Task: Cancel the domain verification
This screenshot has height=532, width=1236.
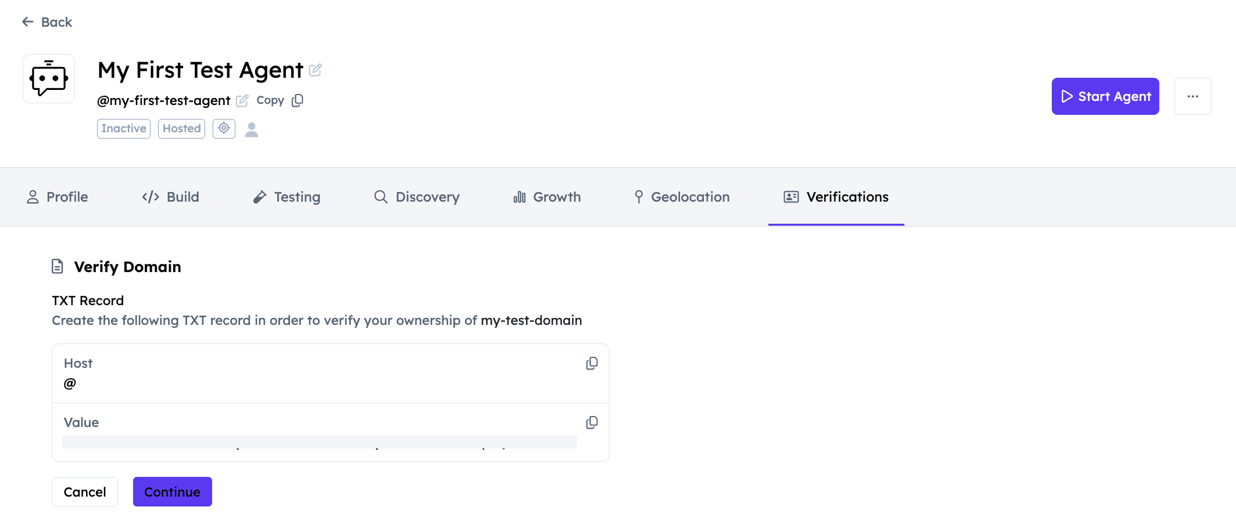Action: pos(85,492)
